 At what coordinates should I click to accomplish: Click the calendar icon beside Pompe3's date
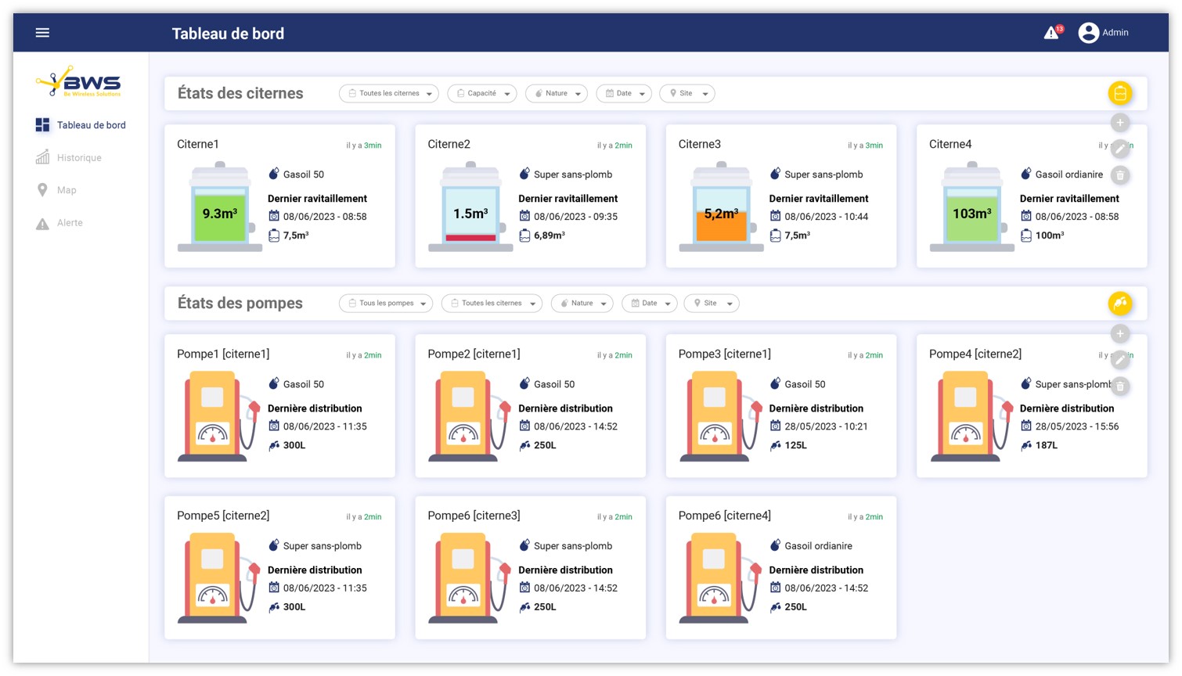coord(775,426)
